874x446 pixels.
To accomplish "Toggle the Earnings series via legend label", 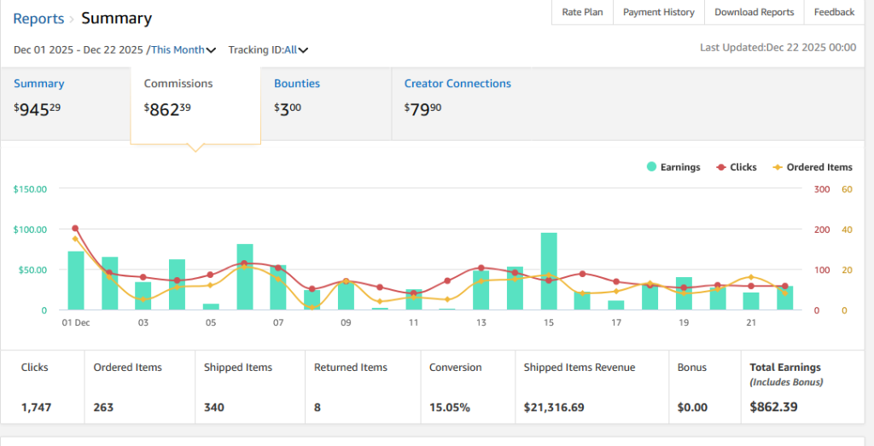I will click(x=680, y=167).
